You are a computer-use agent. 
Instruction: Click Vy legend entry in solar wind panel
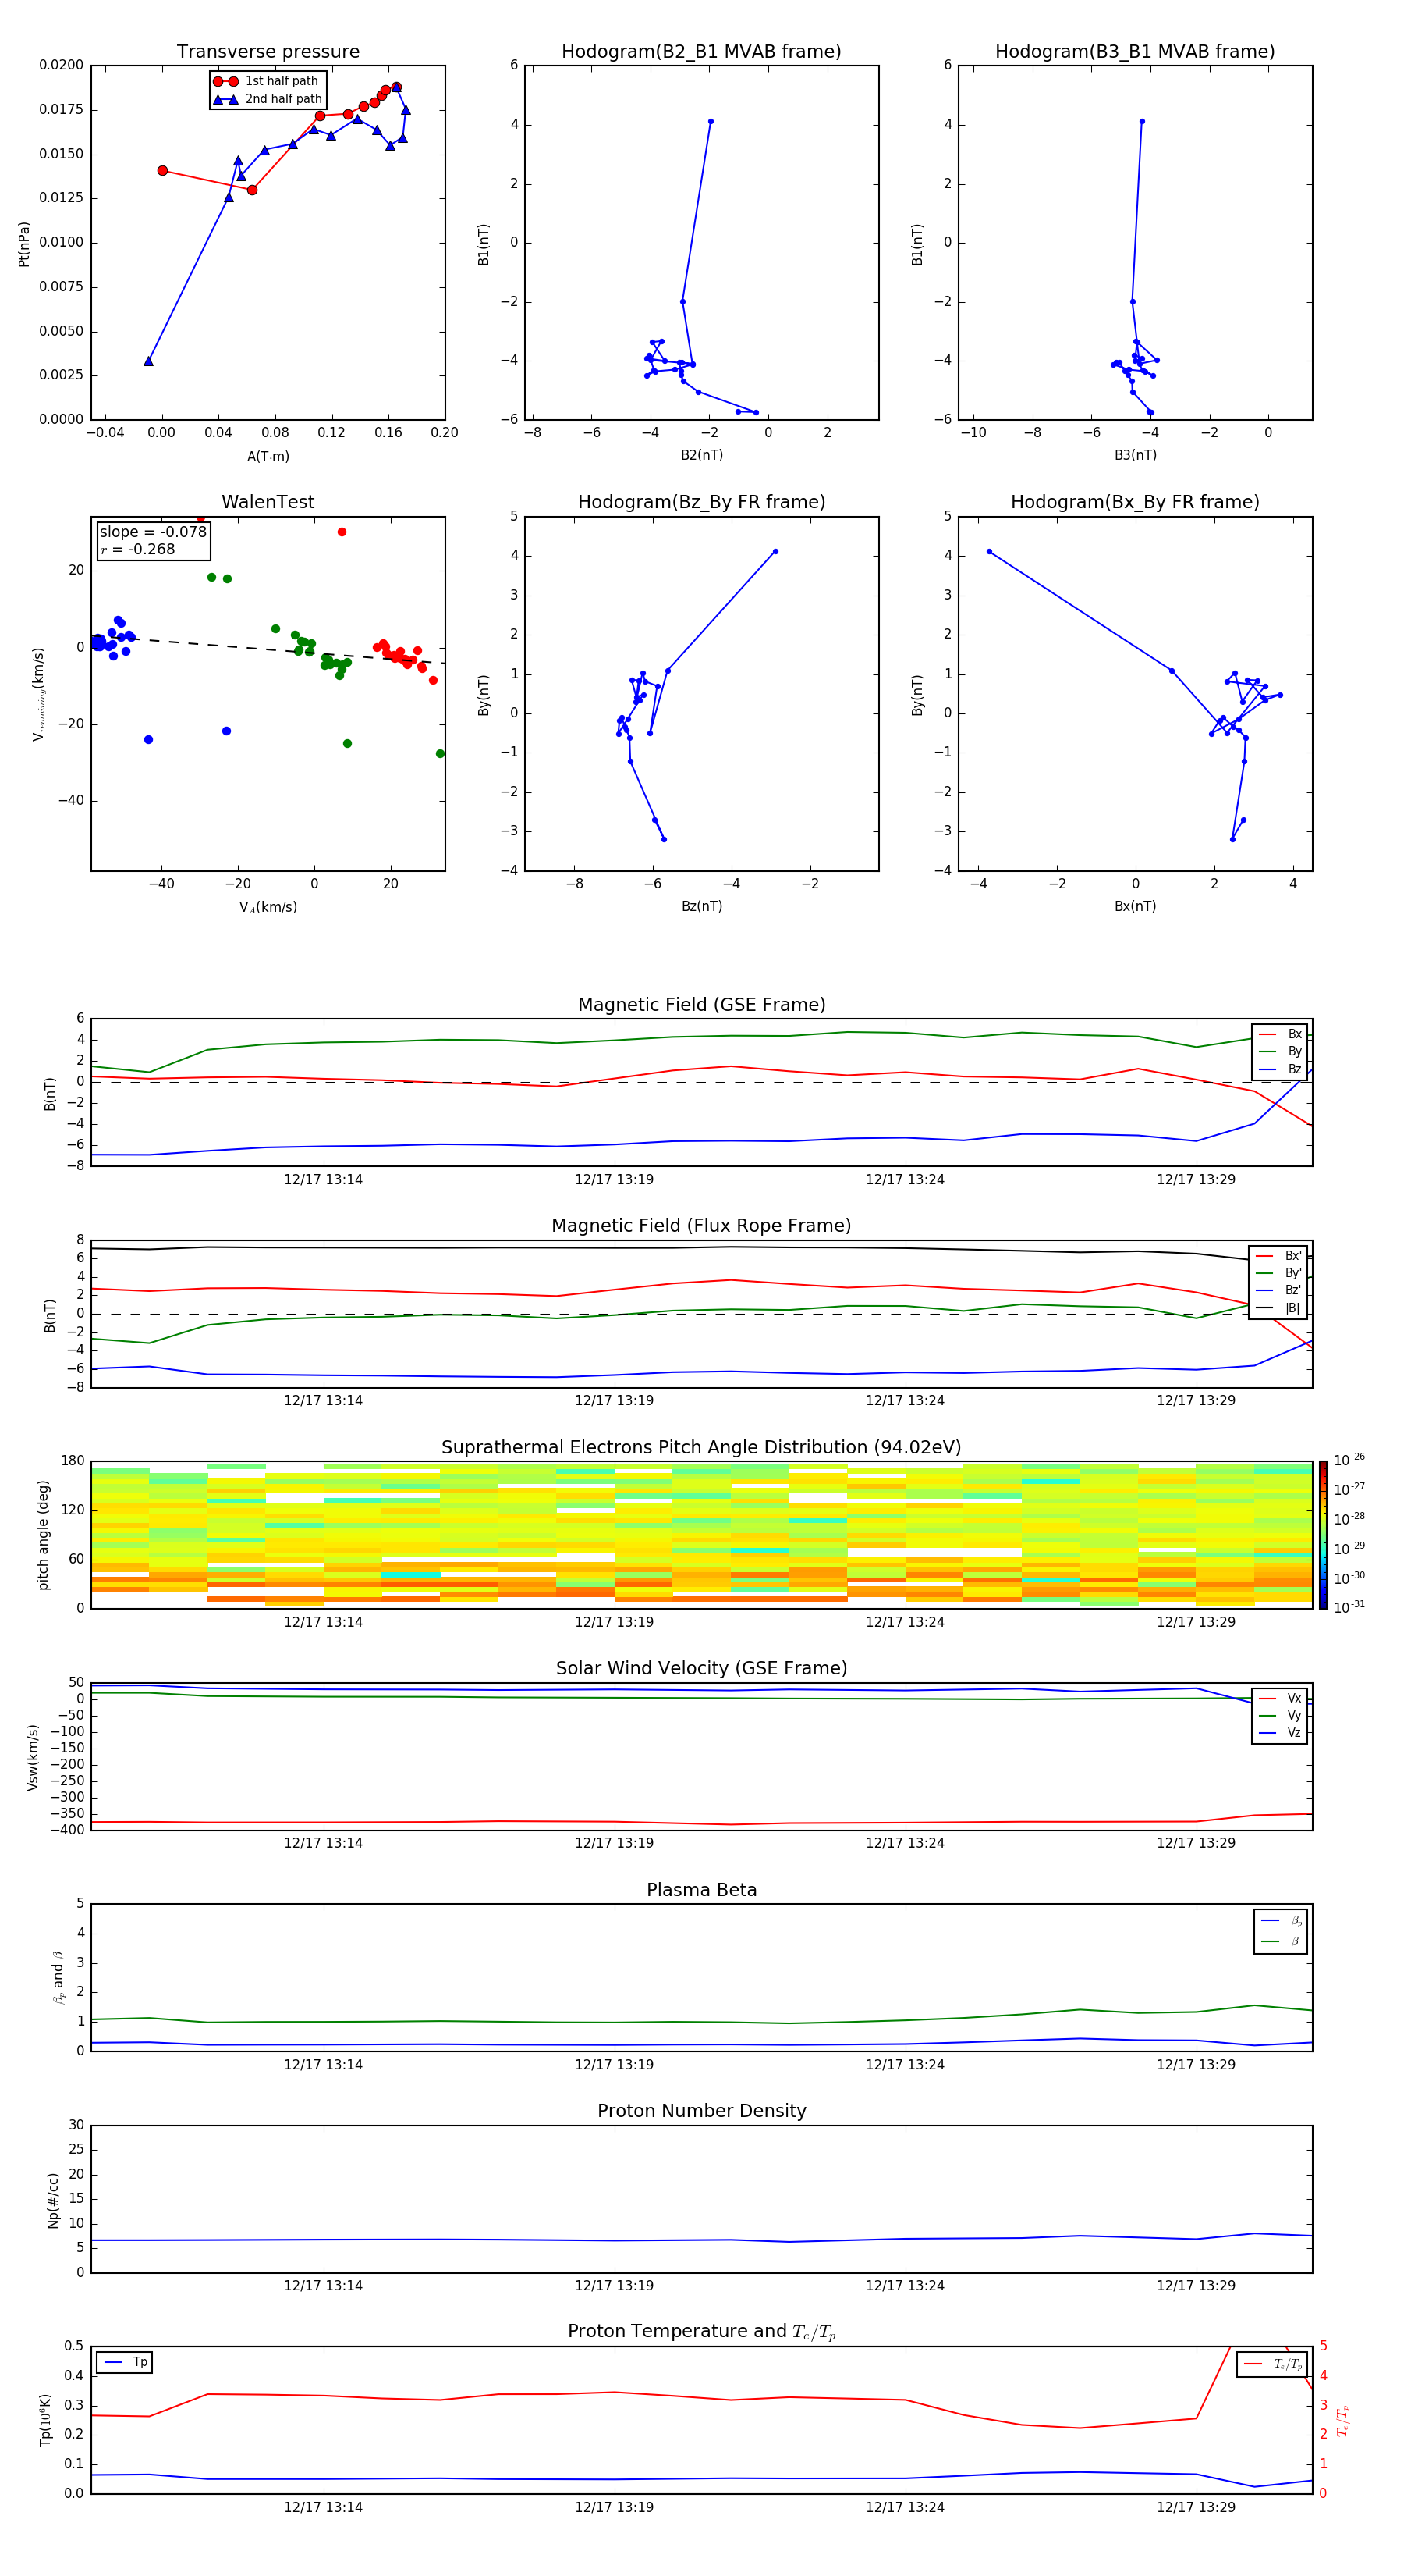tap(1280, 1715)
